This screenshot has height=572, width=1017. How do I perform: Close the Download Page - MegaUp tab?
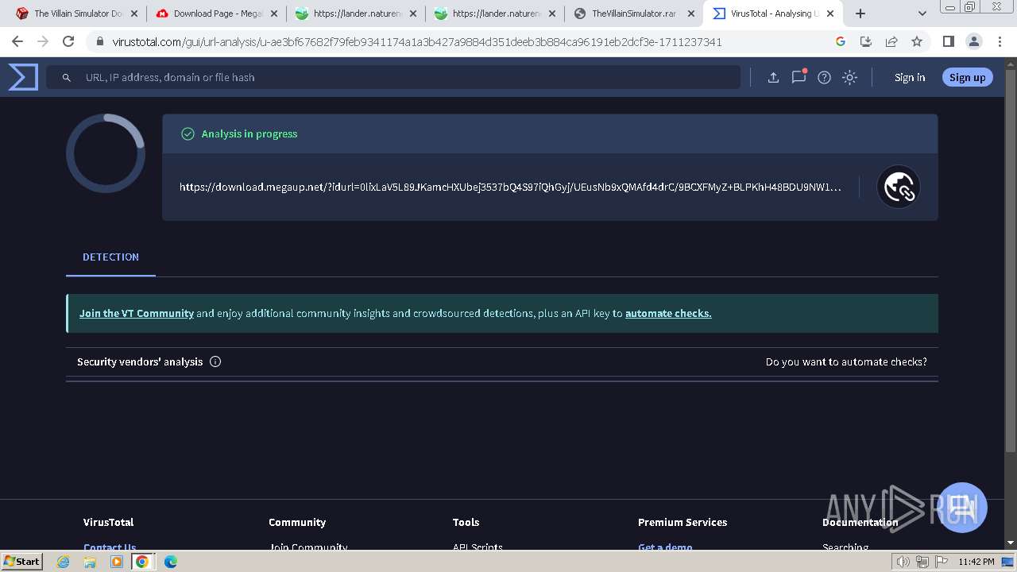(x=274, y=14)
